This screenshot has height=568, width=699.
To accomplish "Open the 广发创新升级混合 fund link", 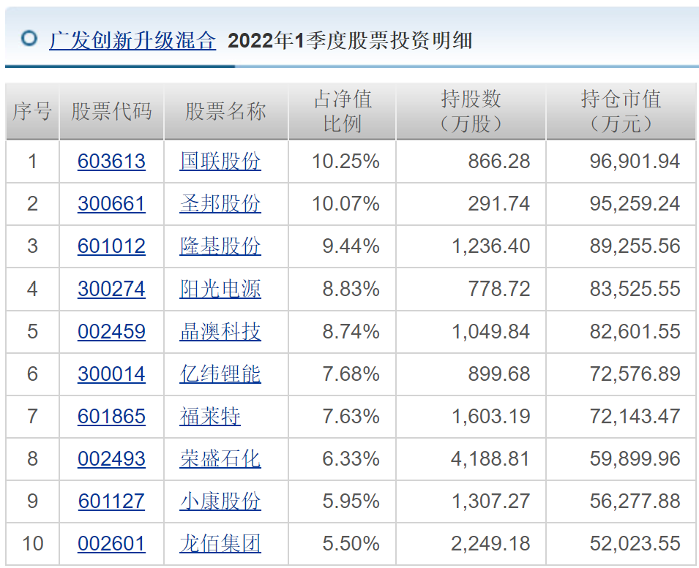I will click(x=132, y=40).
